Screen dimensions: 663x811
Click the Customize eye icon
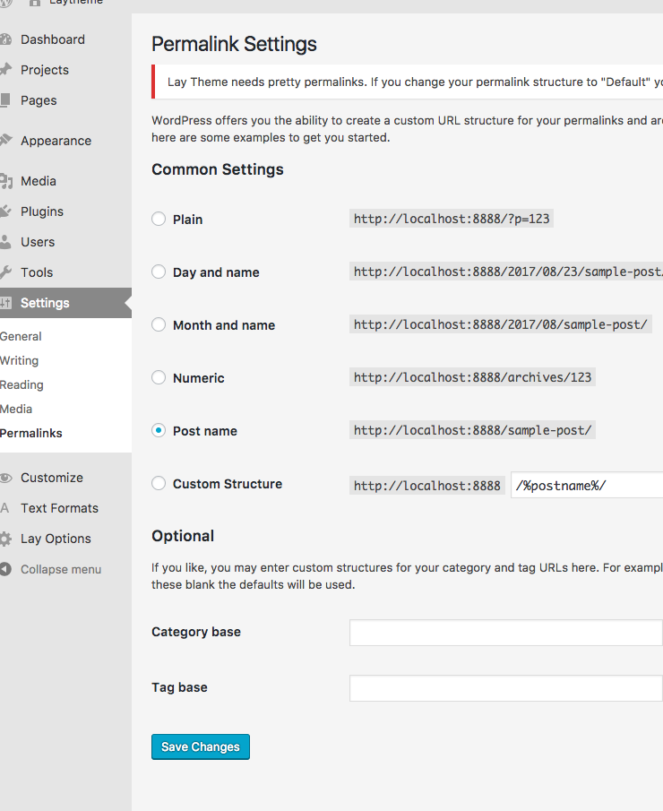pyautogui.click(x=5, y=478)
